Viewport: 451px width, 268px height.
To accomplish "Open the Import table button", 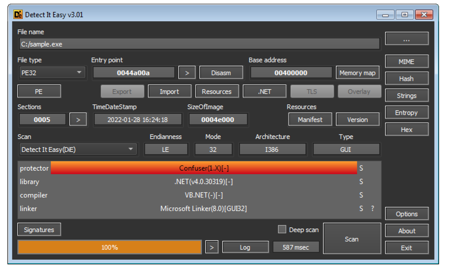I will click(169, 91).
